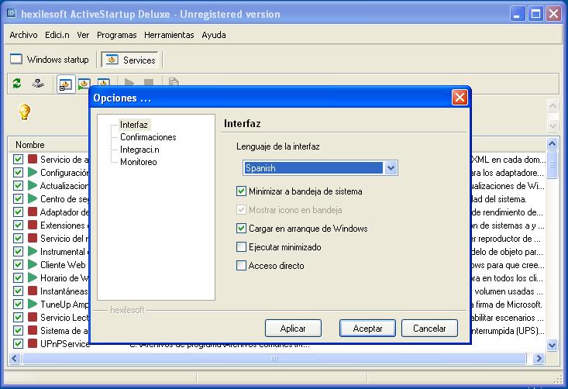Click the Cancelar button
The width and height of the screenshot is (568, 389).
point(429,328)
